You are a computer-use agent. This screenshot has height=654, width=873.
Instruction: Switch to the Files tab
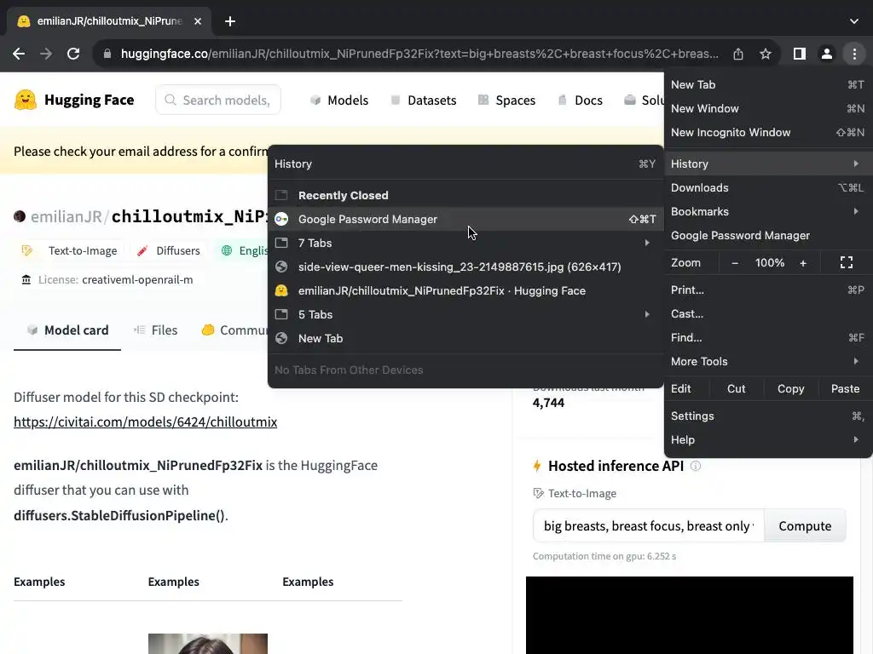pos(155,330)
